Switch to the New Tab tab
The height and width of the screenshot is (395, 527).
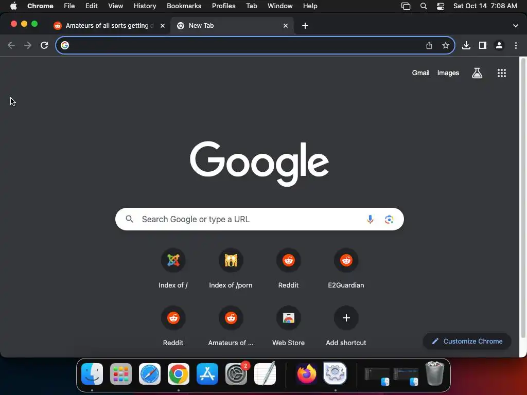point(232,26)
